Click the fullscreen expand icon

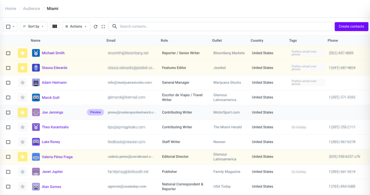click(103, 26)
